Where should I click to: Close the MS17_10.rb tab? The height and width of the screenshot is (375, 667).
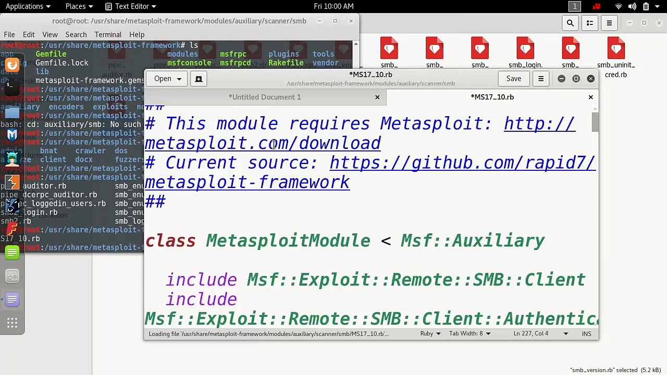pyautogui.click(x=590, y=97)
